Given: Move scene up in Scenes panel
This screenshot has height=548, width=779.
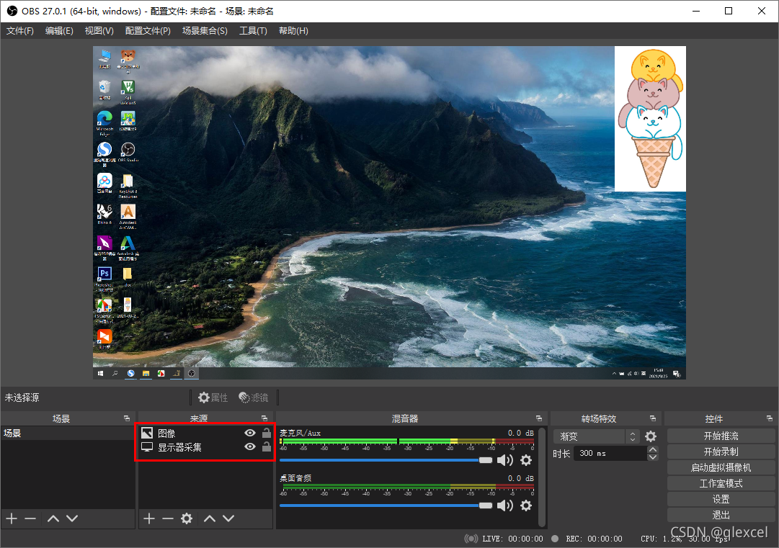Looking at the screenshot, I should coord(53,518).
